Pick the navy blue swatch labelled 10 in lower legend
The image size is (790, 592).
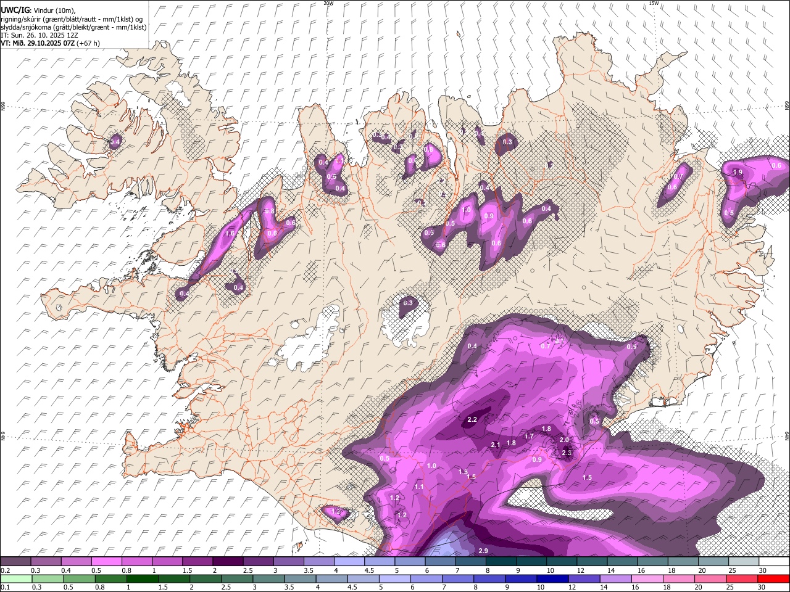pyautogui.click(x=552, y=578)
